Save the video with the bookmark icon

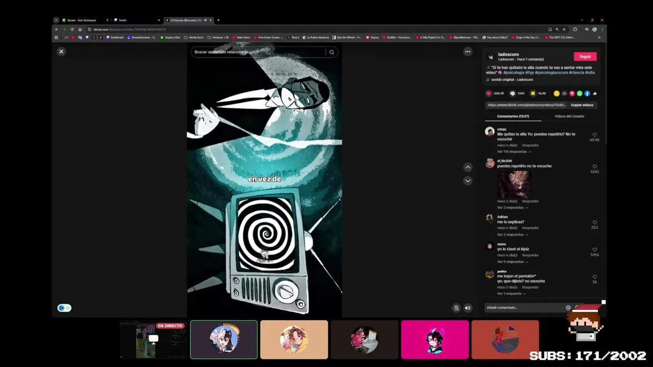coord(533,93)
